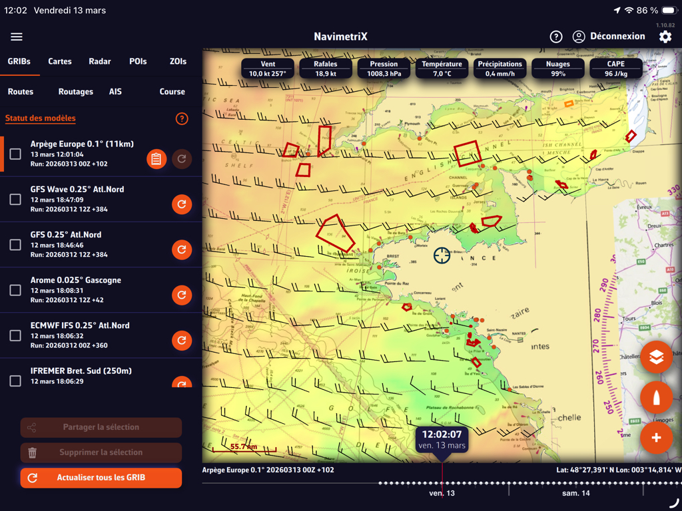The height and width of the screenshot is (511, 682).
Task: Open the map layers button
Action: (x=656, y=358)
